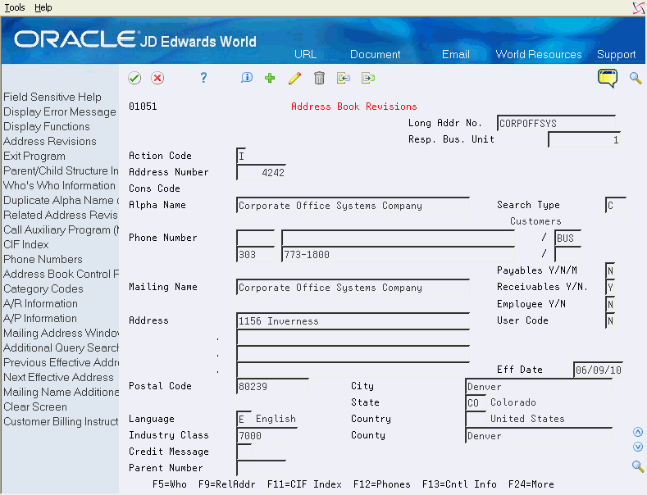Click the State field containing CO
The image size is (647, 495).
point(476,402)
